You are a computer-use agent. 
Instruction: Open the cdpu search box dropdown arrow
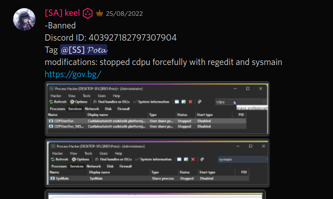(x=264, y=102)
